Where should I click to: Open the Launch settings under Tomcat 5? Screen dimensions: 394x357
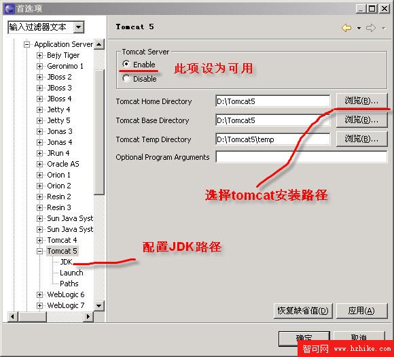point(71,273)
